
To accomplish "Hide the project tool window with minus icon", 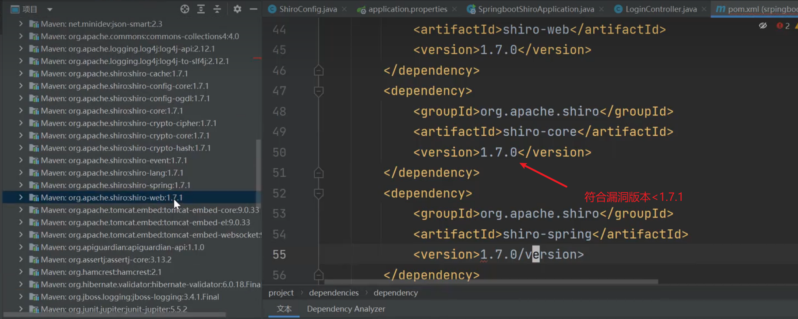I will [253, 9].
